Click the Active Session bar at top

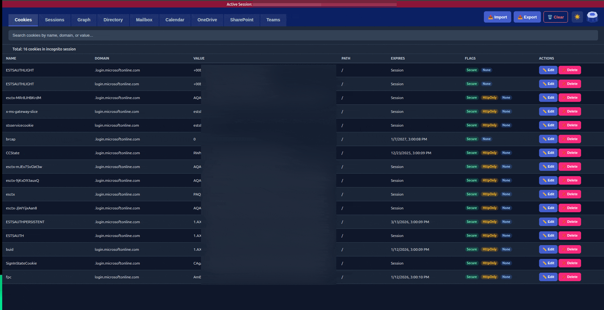(311, 4)
